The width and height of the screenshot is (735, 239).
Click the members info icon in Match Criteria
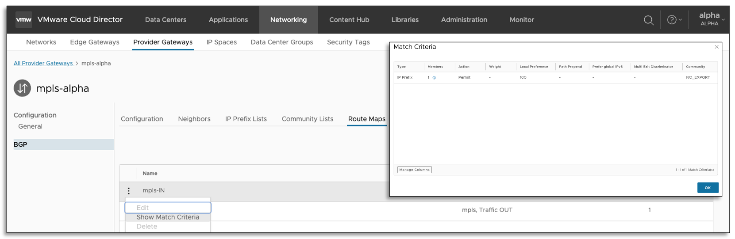(434, 78)
